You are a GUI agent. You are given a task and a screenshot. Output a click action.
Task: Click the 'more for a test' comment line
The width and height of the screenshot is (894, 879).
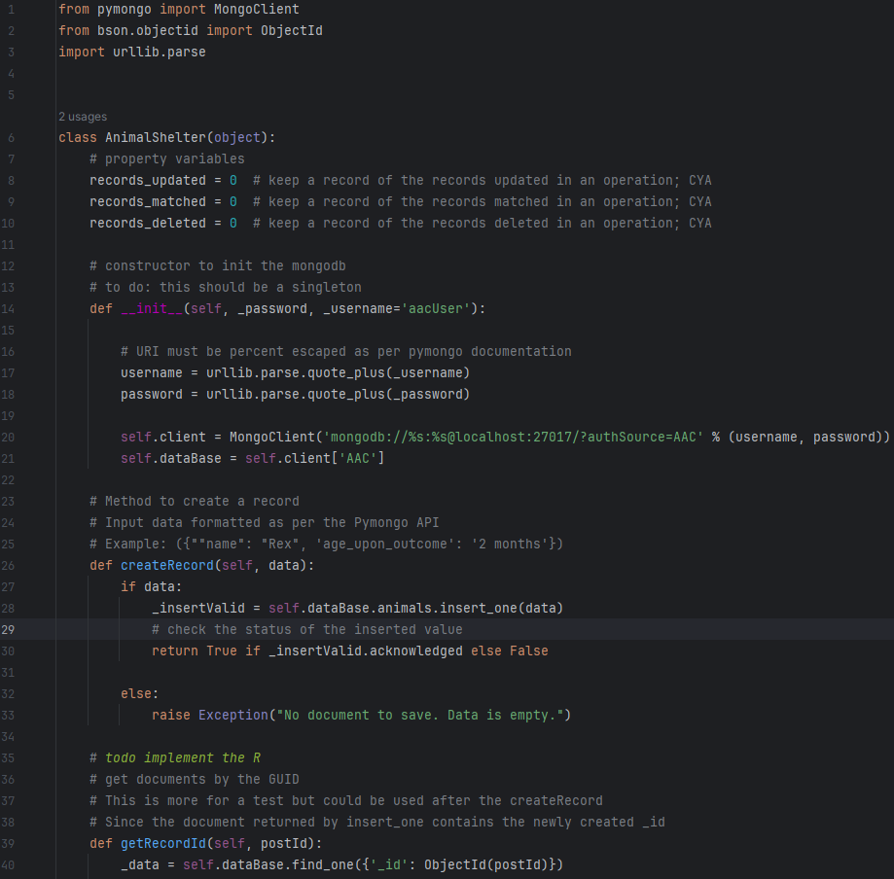pos(345,800)
